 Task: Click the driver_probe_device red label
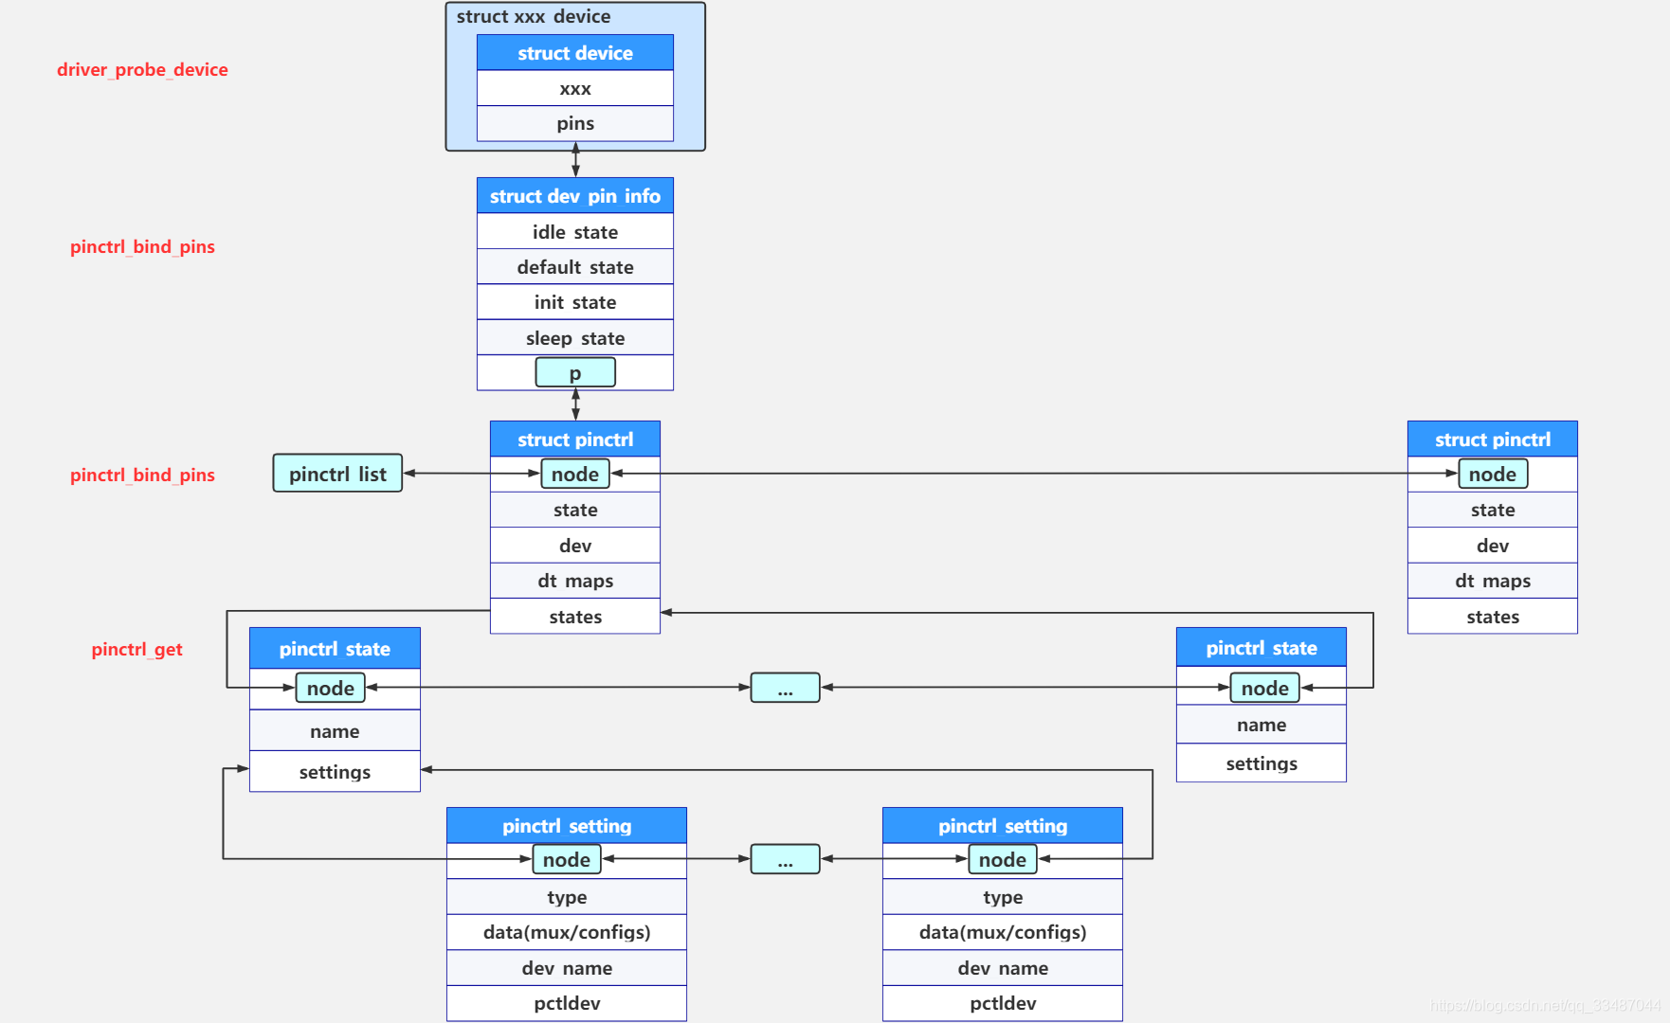click(142, 70)
